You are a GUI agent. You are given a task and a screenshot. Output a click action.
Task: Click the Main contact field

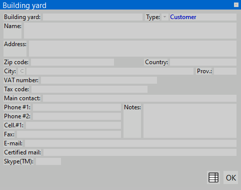[x=139, y=98]
